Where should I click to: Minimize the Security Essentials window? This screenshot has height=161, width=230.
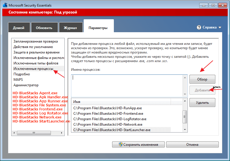pos(204,5)
